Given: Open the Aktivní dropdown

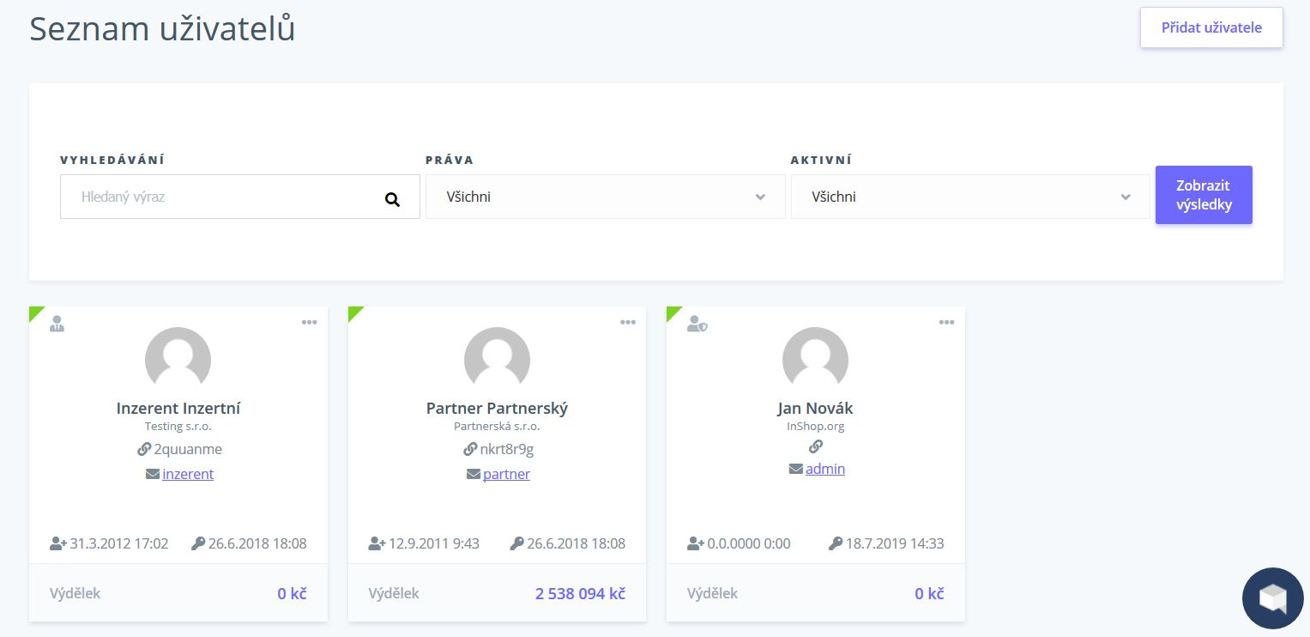Looking at the screenshot, I should [970, 197].
